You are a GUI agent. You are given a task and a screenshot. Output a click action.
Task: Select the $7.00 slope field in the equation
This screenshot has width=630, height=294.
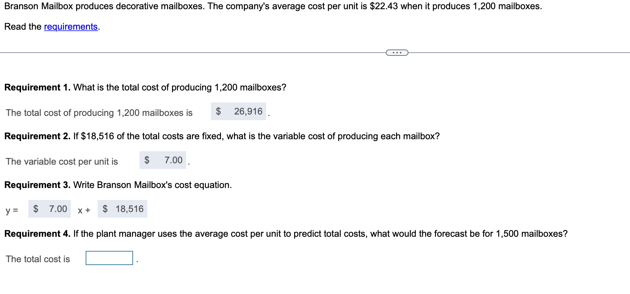(x=50, y=209)
